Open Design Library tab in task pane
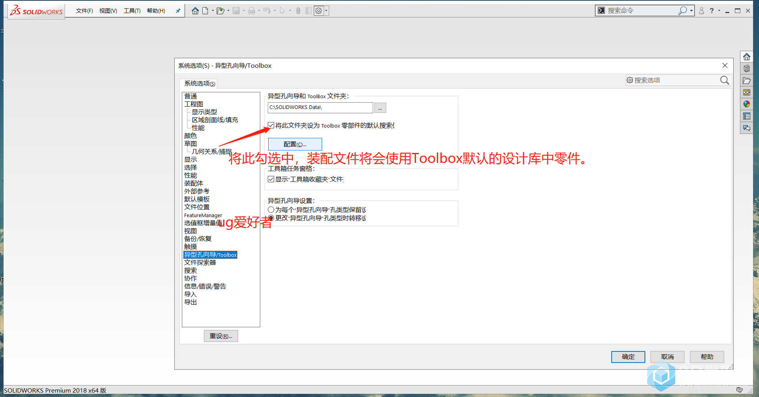Viewport: 759px width, 397px height. 747,69
